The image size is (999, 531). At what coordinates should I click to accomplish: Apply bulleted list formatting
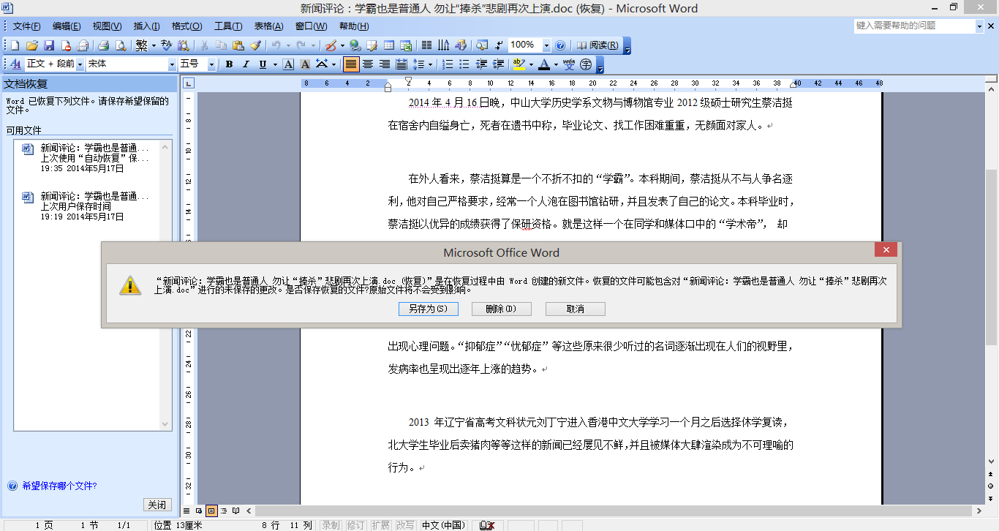pos(464,64)
